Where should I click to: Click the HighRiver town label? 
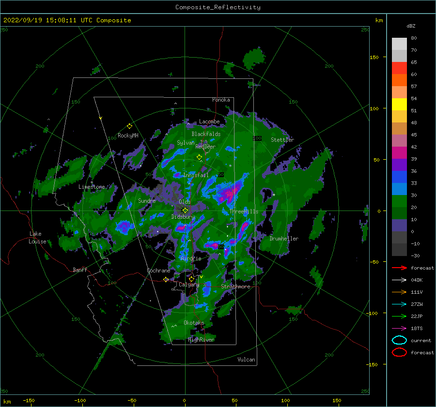(201, 340)
